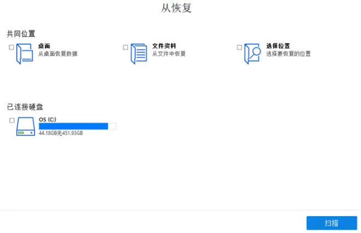Click the 文件资料 title text
The height and width of the screenshot is (233, 361).
click(164, 46)
